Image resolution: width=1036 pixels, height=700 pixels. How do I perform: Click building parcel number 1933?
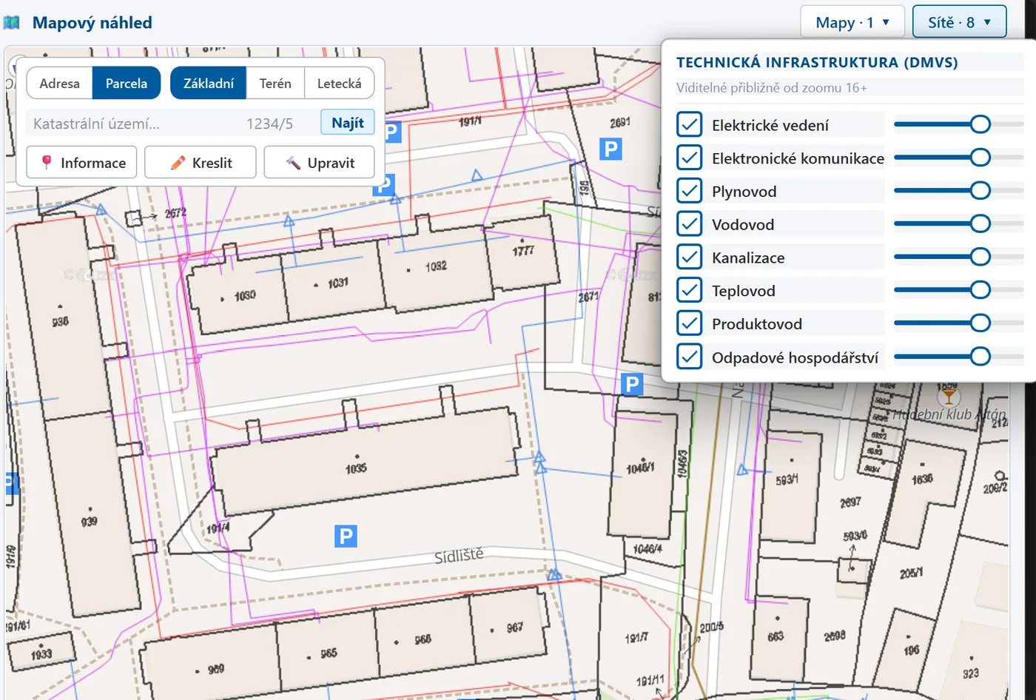point(41,653)
